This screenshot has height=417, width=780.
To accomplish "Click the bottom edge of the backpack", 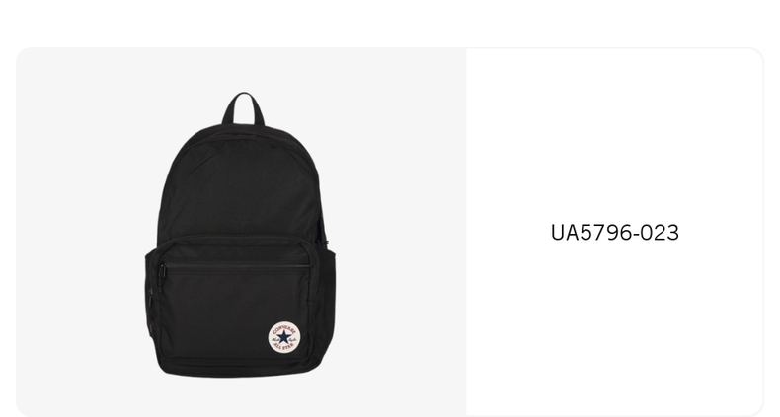I will coord(239,374).
